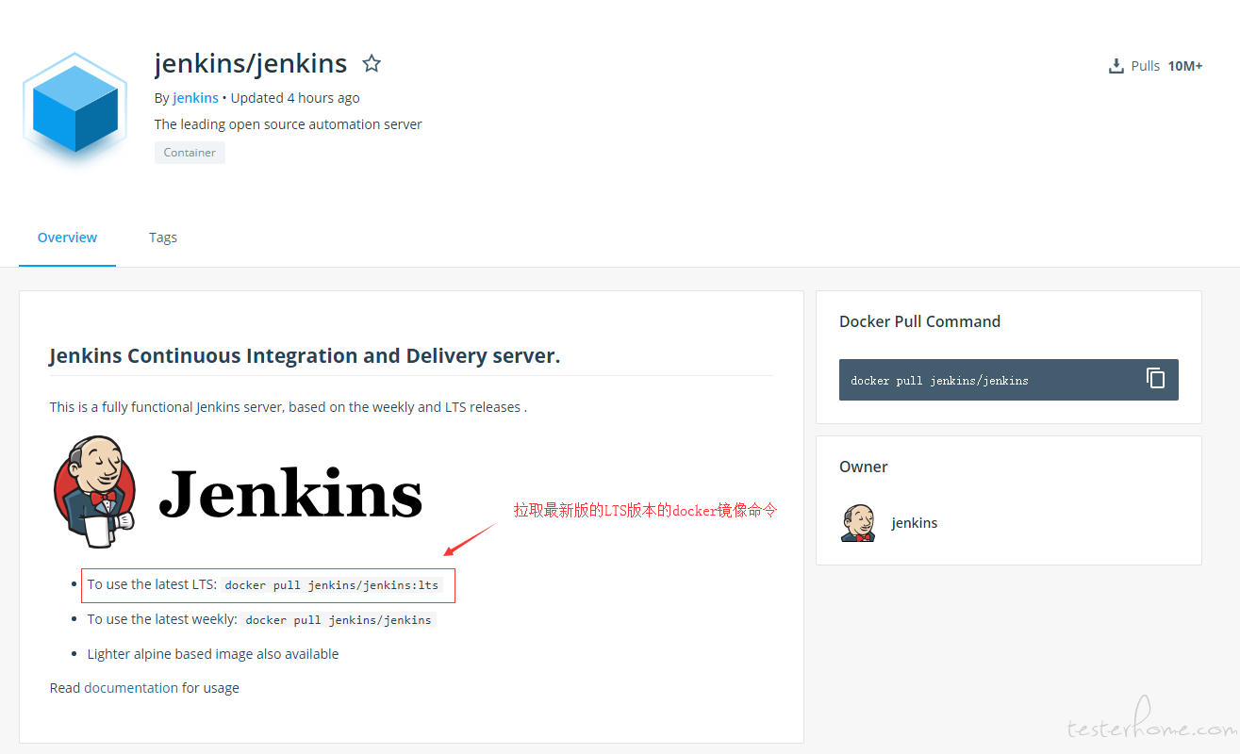Open the Overview tab
Viewport: 1240px width, 754px height.
[67, 238]
